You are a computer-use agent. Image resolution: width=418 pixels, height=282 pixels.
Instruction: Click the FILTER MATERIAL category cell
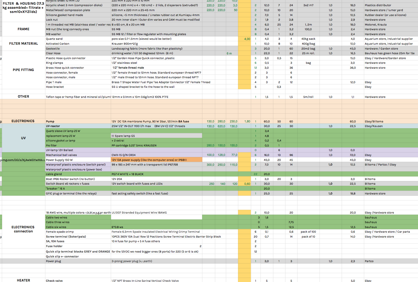[x=24, y=44]
